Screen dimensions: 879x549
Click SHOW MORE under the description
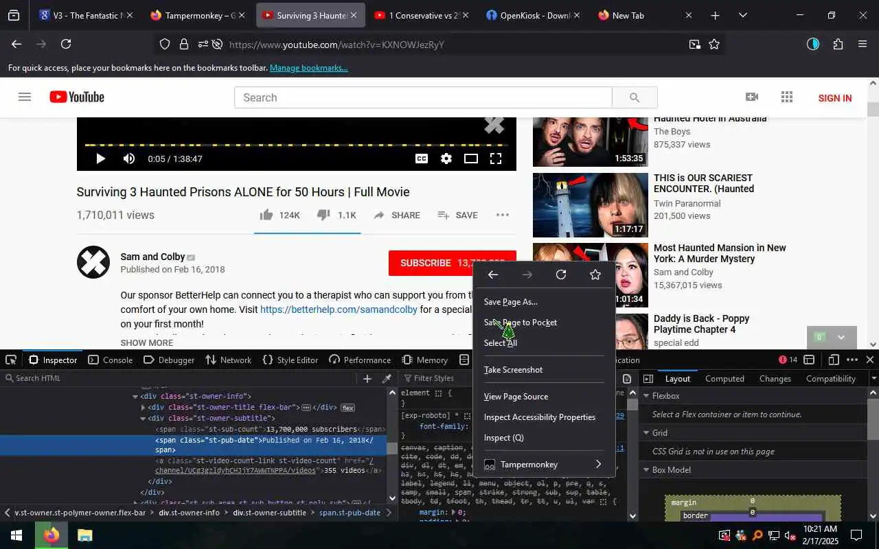tap(147, 343)
